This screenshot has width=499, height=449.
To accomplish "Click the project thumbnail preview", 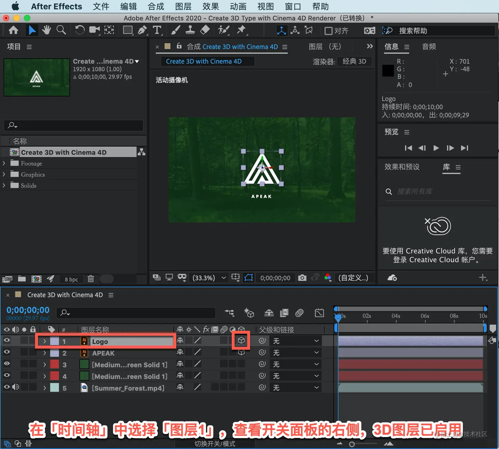I will coord(37,77).
